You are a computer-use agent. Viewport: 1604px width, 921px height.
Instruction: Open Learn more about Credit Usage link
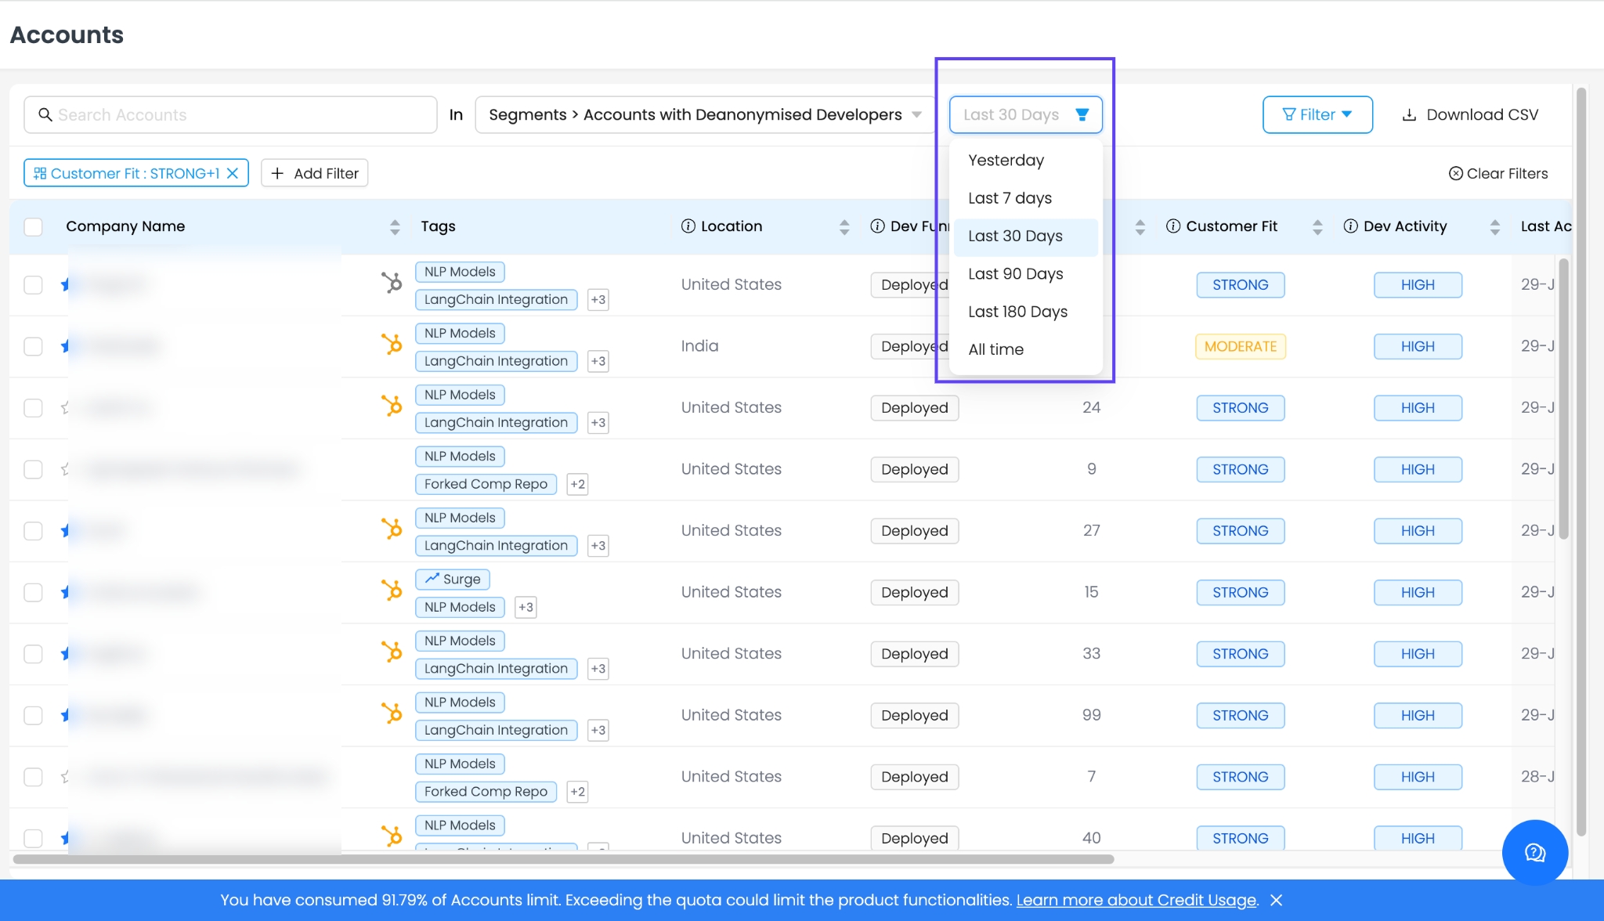tap(1136, 901)
